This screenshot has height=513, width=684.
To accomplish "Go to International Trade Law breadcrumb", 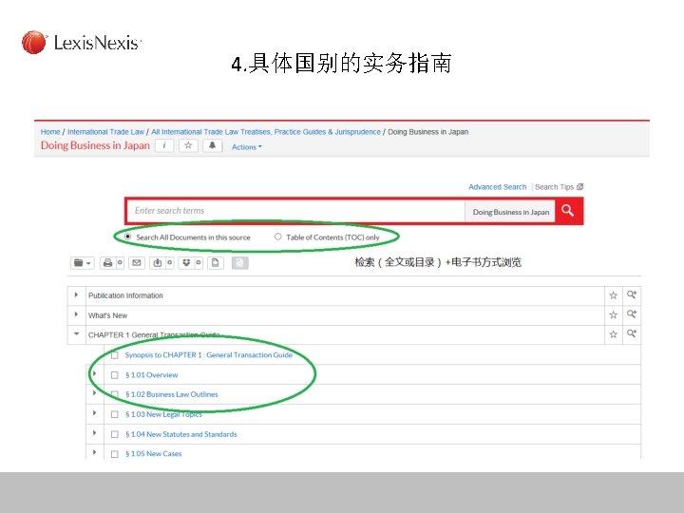I will [x=105, y=132].
